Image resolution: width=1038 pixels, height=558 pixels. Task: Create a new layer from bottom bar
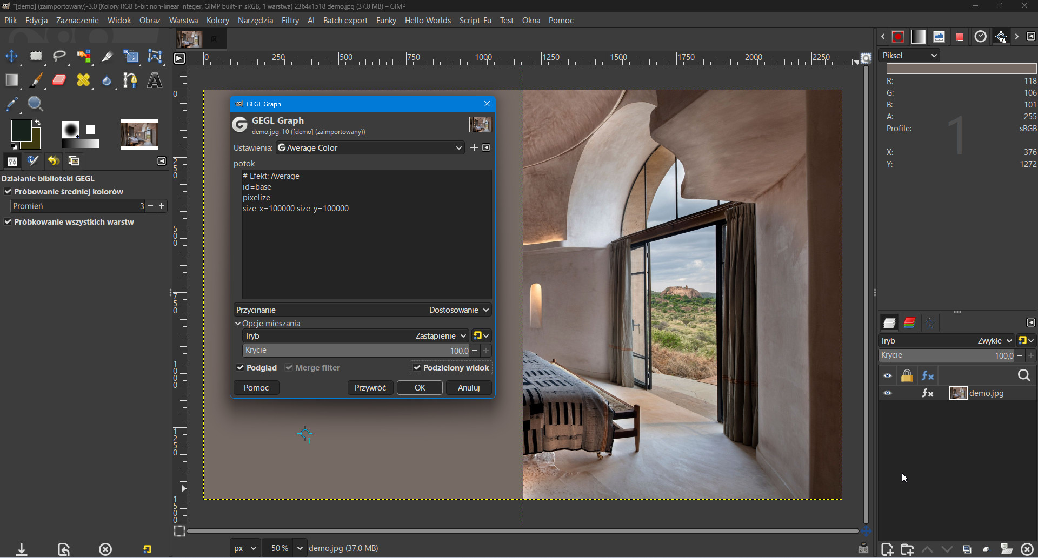(x=887, y=549)
